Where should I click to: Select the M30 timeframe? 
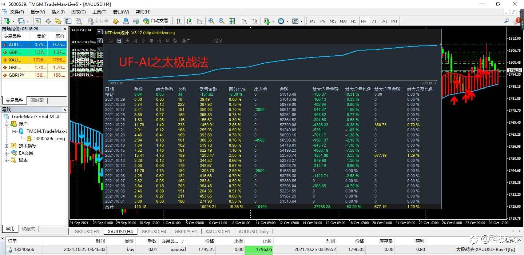click(343, 21)
